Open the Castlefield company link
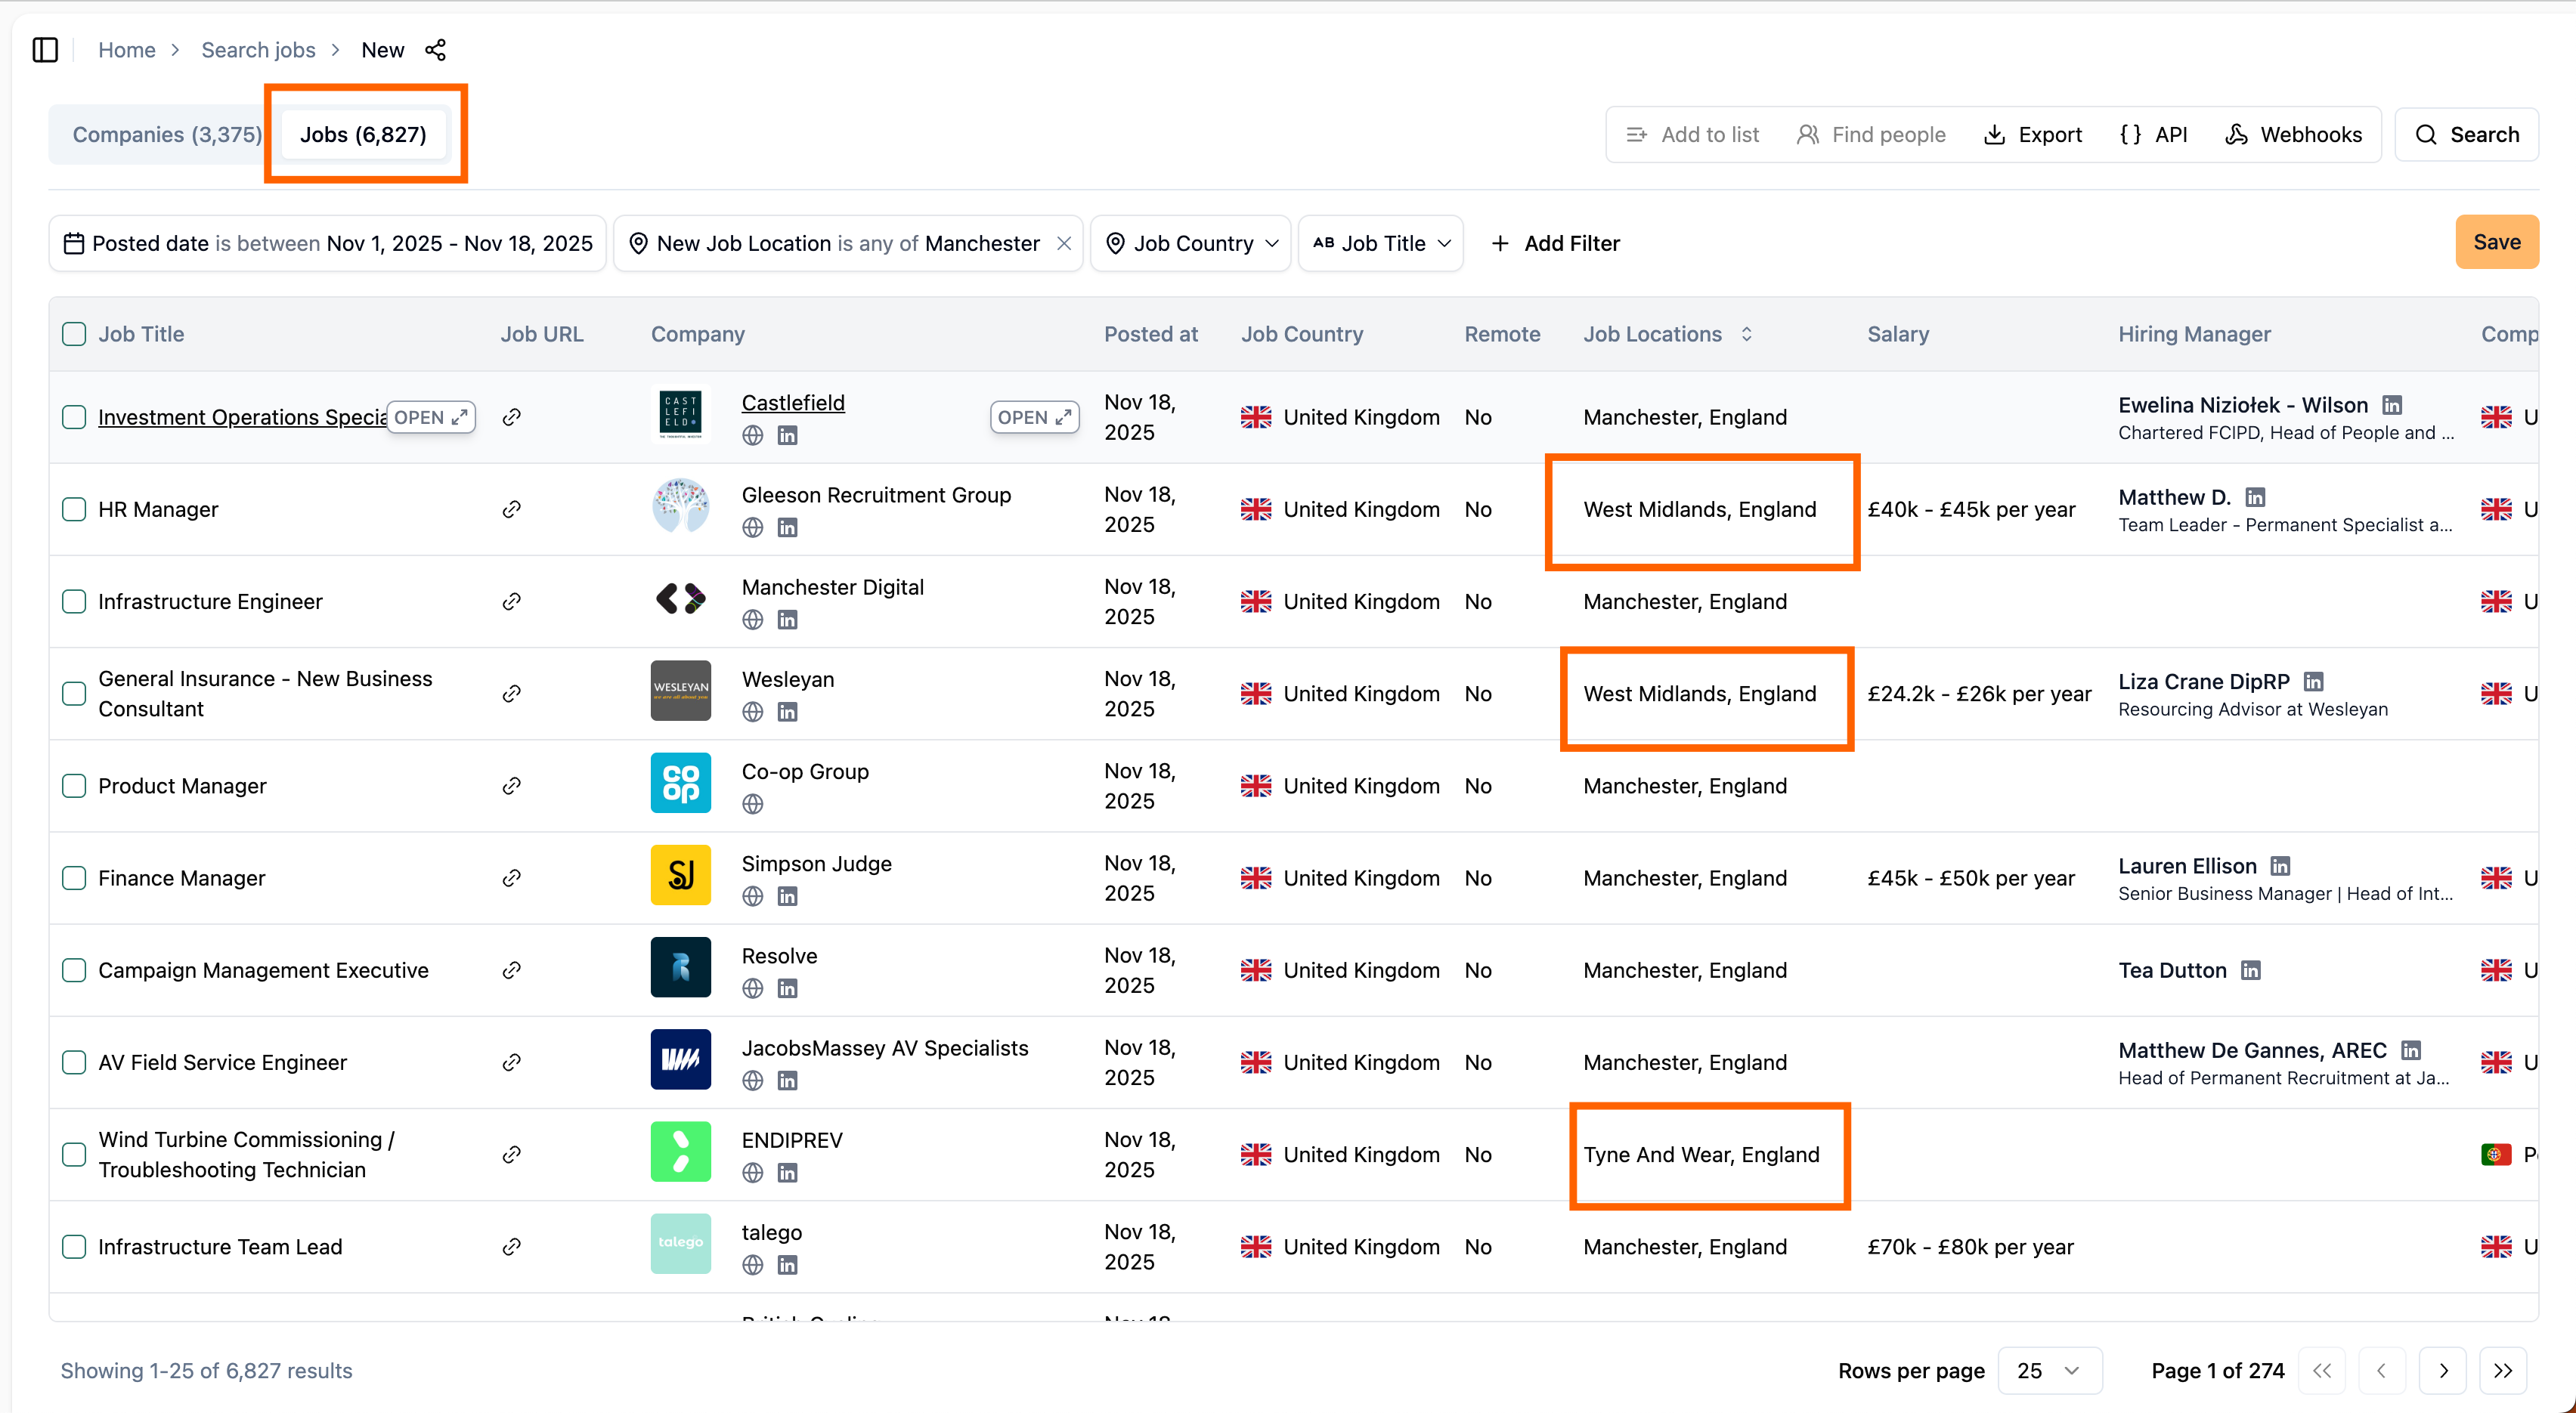 [792, 402]
